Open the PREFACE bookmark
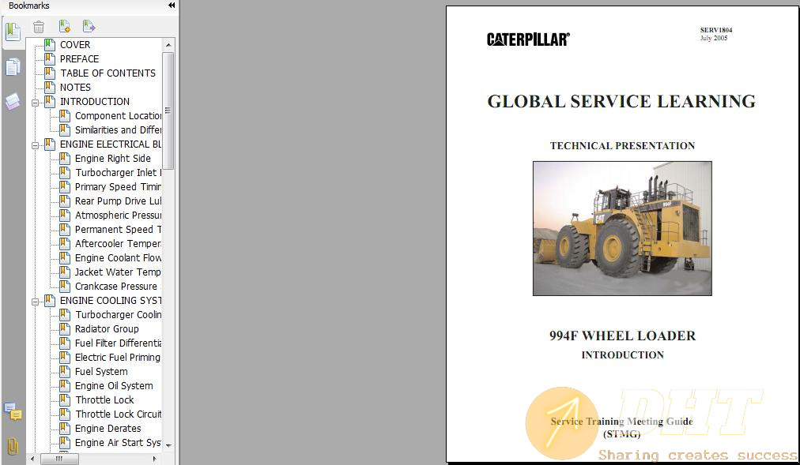 coord(79,59)
